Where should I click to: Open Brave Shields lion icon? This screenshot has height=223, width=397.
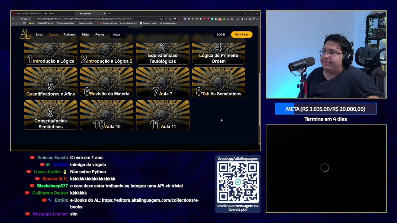(175, 19)
